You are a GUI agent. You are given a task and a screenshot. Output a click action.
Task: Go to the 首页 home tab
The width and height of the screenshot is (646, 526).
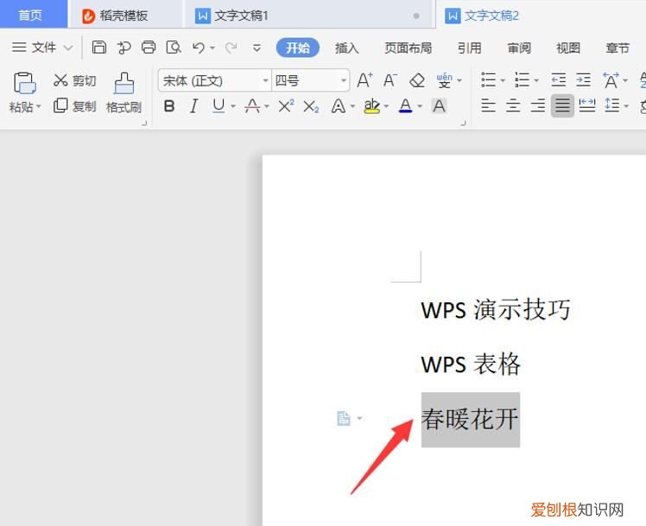point(34,15)
